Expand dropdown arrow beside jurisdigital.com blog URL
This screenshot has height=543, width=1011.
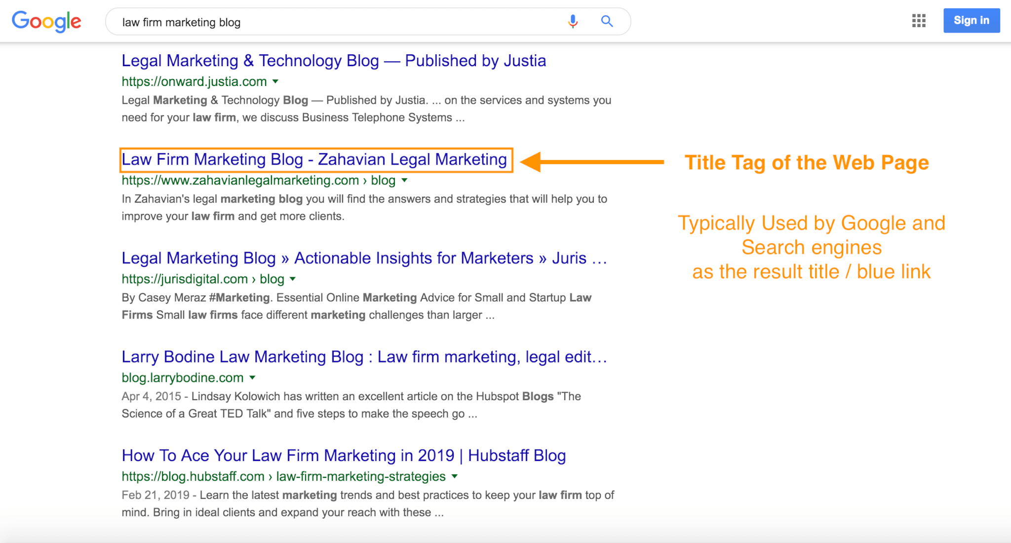293,279
